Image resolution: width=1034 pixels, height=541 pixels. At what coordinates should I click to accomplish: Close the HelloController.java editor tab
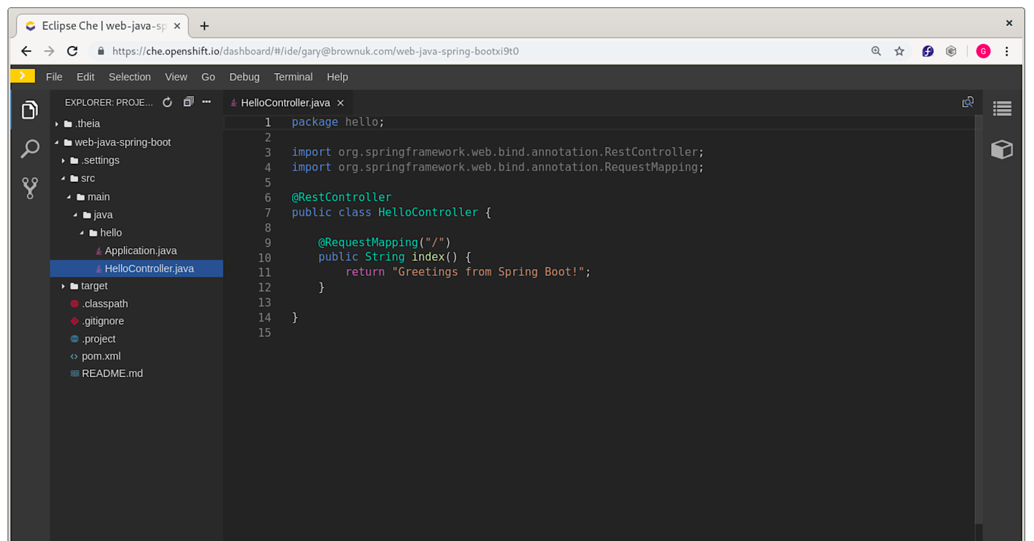coord(341,103)
